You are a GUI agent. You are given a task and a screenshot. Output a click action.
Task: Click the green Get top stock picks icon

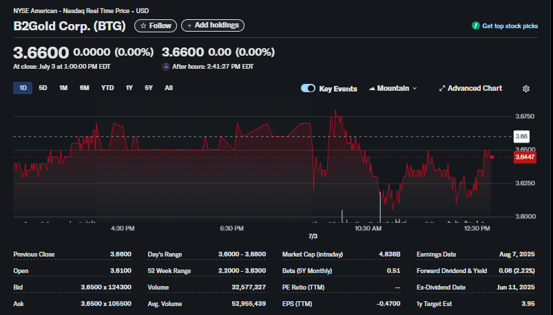pos(475,25)
